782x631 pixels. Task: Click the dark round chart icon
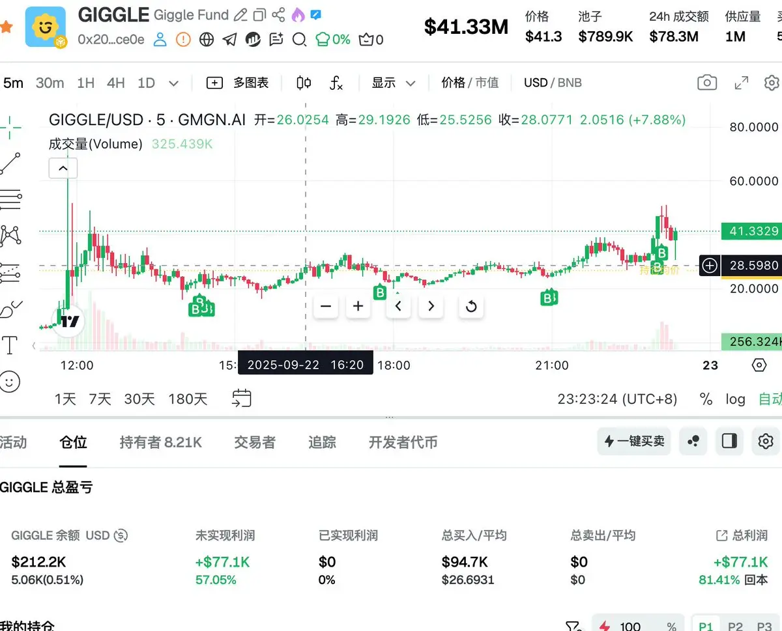coord(253,40)
